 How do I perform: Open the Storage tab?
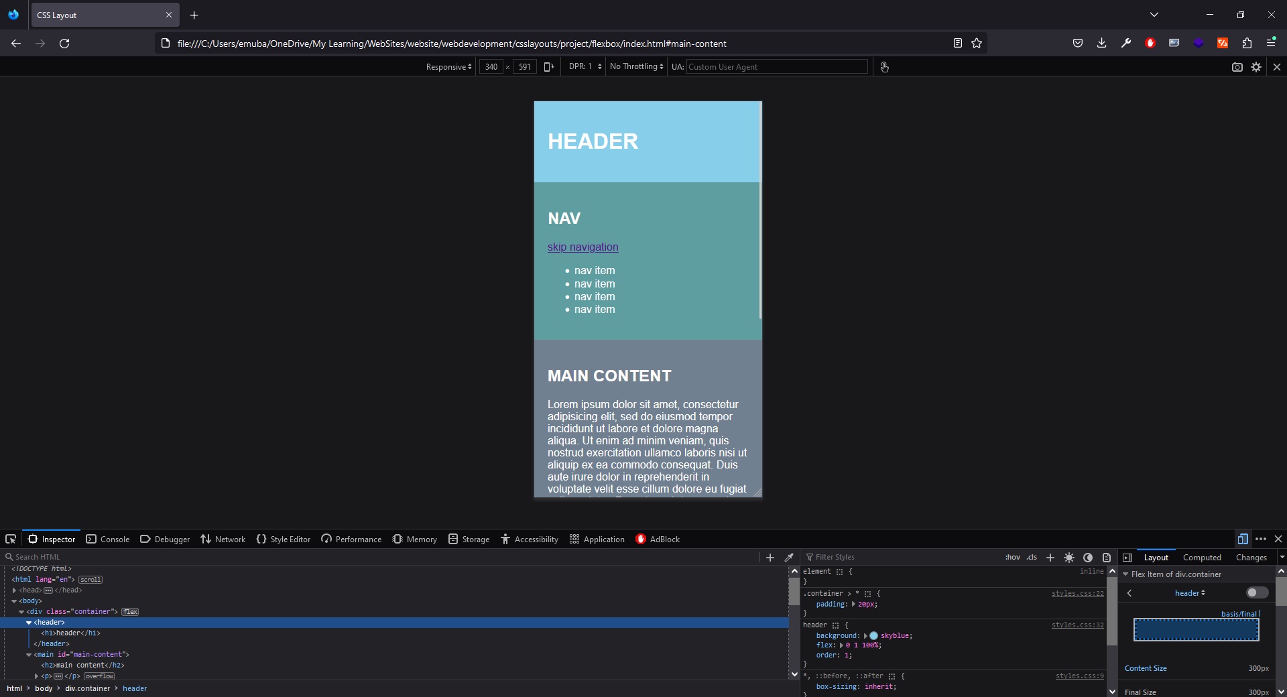tap(469, 539)
